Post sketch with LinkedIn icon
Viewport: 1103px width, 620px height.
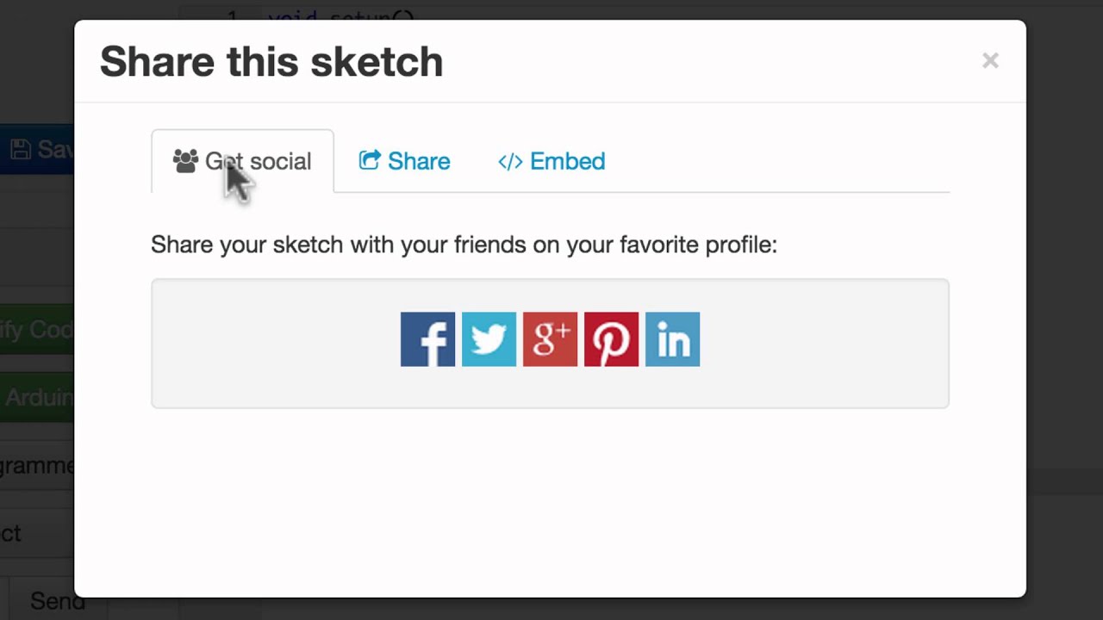point(672,339)
